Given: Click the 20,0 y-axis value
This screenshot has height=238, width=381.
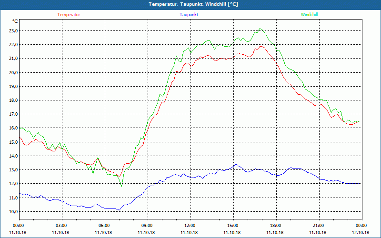Looking at the screenshot, I should (x=14, y=73).
